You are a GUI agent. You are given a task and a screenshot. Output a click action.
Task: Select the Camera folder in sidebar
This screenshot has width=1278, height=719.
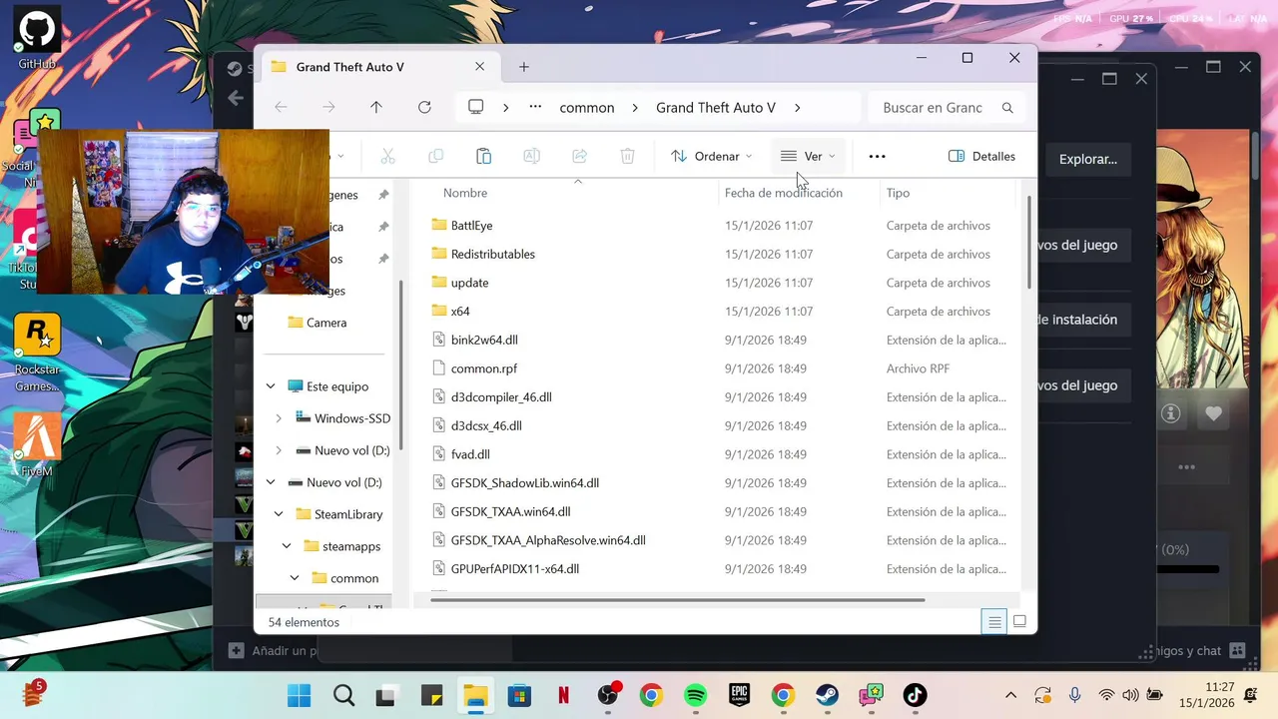click(x=325, y=323)
